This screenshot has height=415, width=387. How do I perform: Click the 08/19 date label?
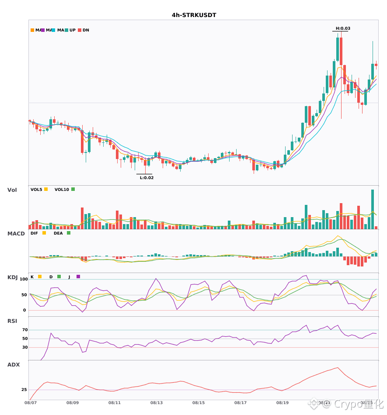coord(282,403)
